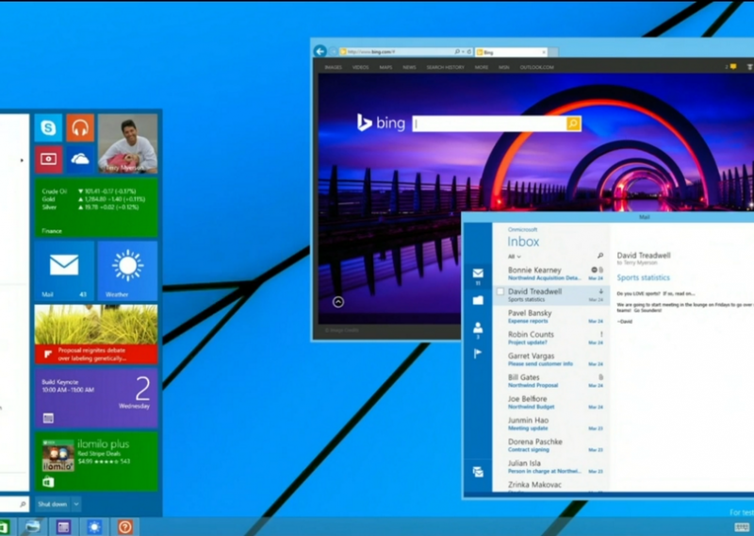Click the yellow Bing search button
Image resolution: width=754 pixels, height=536 pixels.
coord(573,124)
